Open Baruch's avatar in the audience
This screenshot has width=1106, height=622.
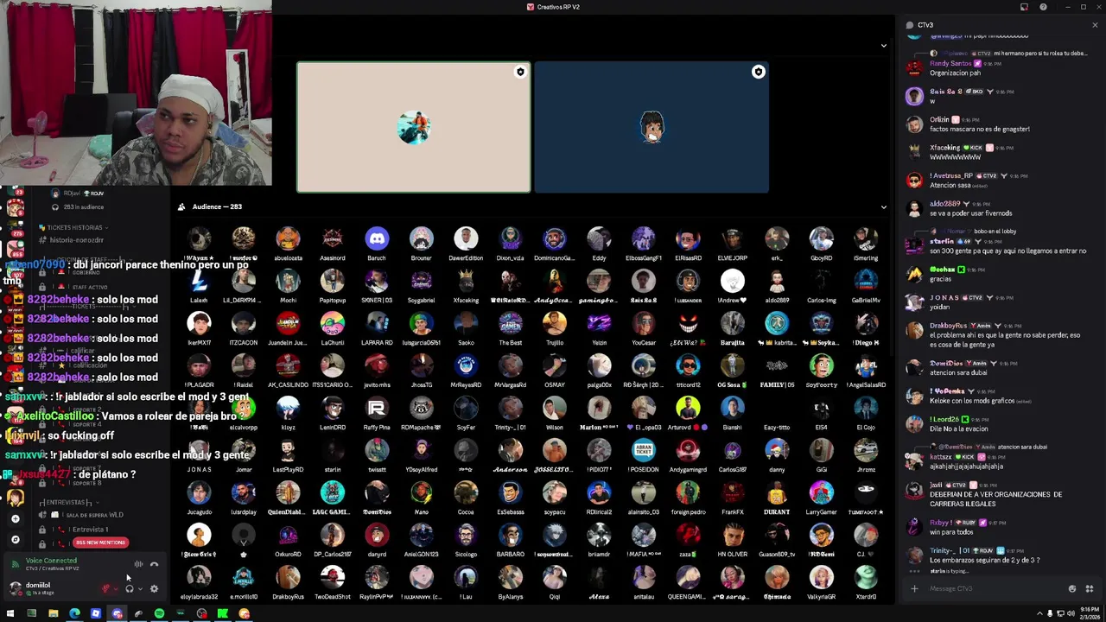coord(377,238)
